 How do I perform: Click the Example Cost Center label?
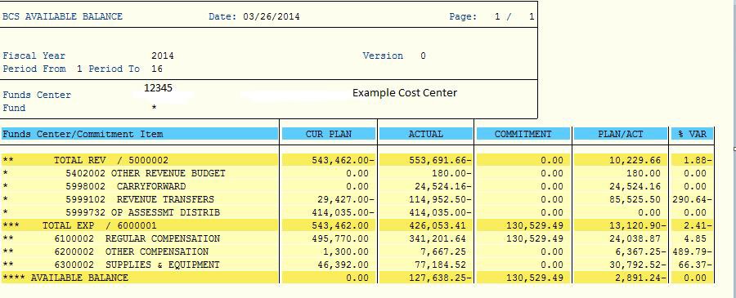(405, 93)
